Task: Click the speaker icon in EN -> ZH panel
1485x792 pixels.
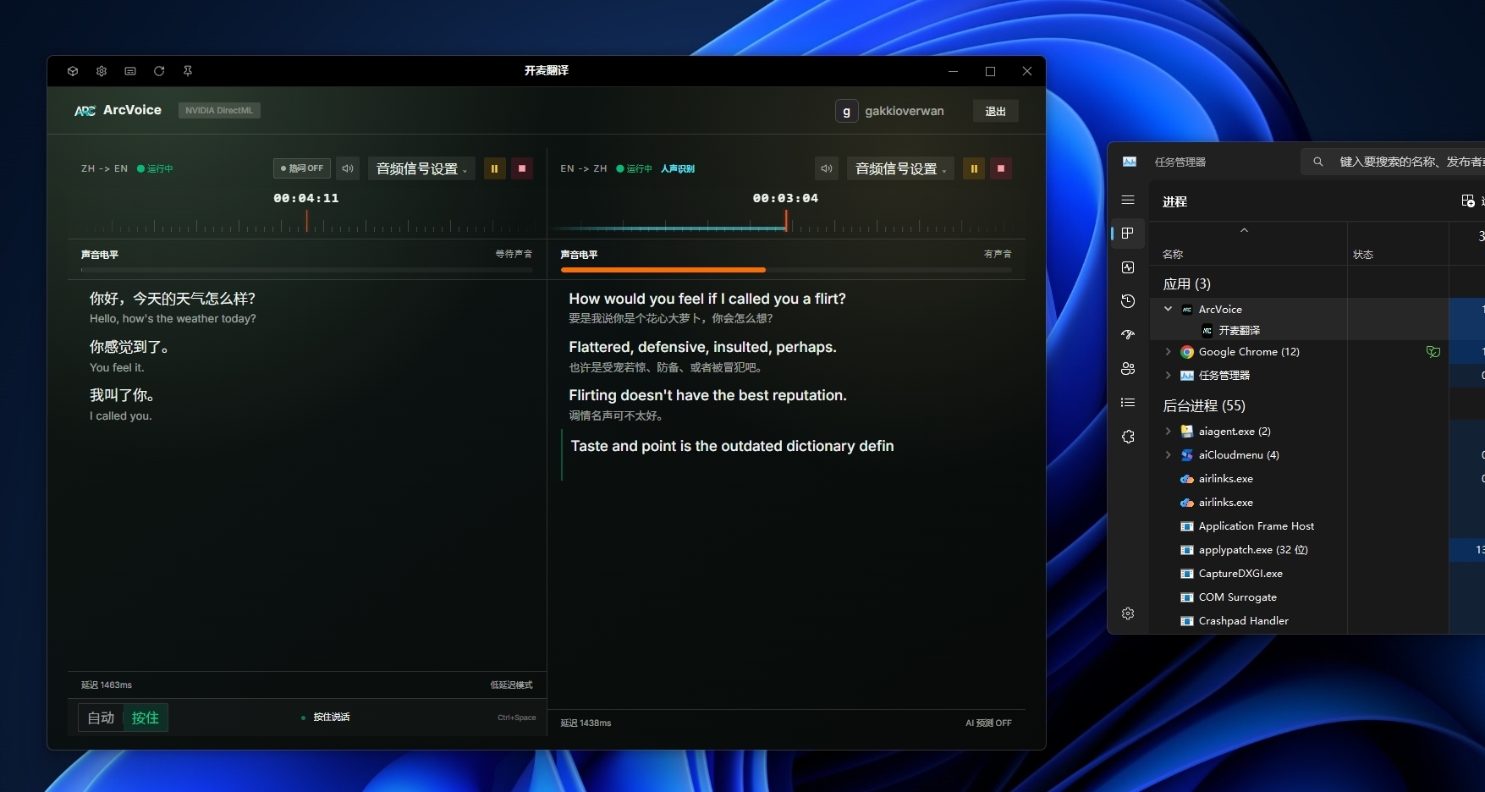Action: 827,168
